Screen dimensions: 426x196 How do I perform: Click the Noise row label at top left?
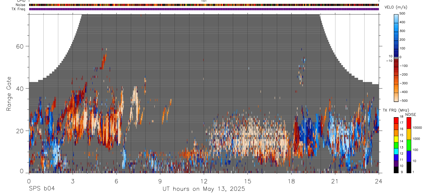[x=21, y=5]
